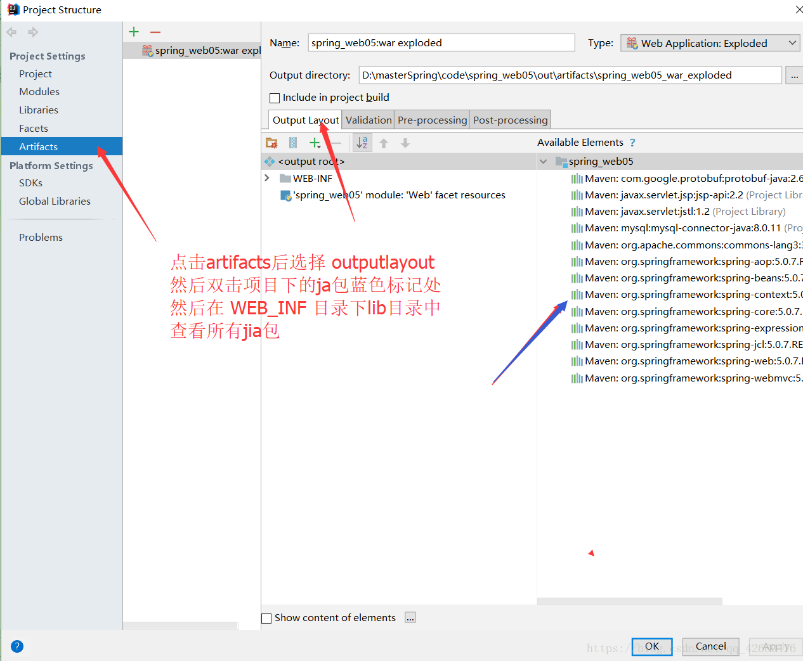Screen dimensions: 803x661
Task: Select 'spring_web05' module Web facet resources
Action: [399, 195]
